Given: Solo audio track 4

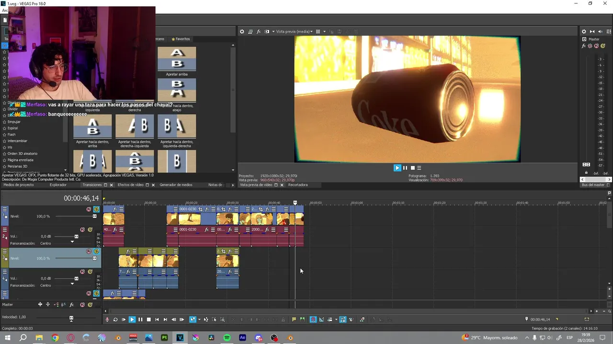Looking at the screenshot, I should (90, 271).
